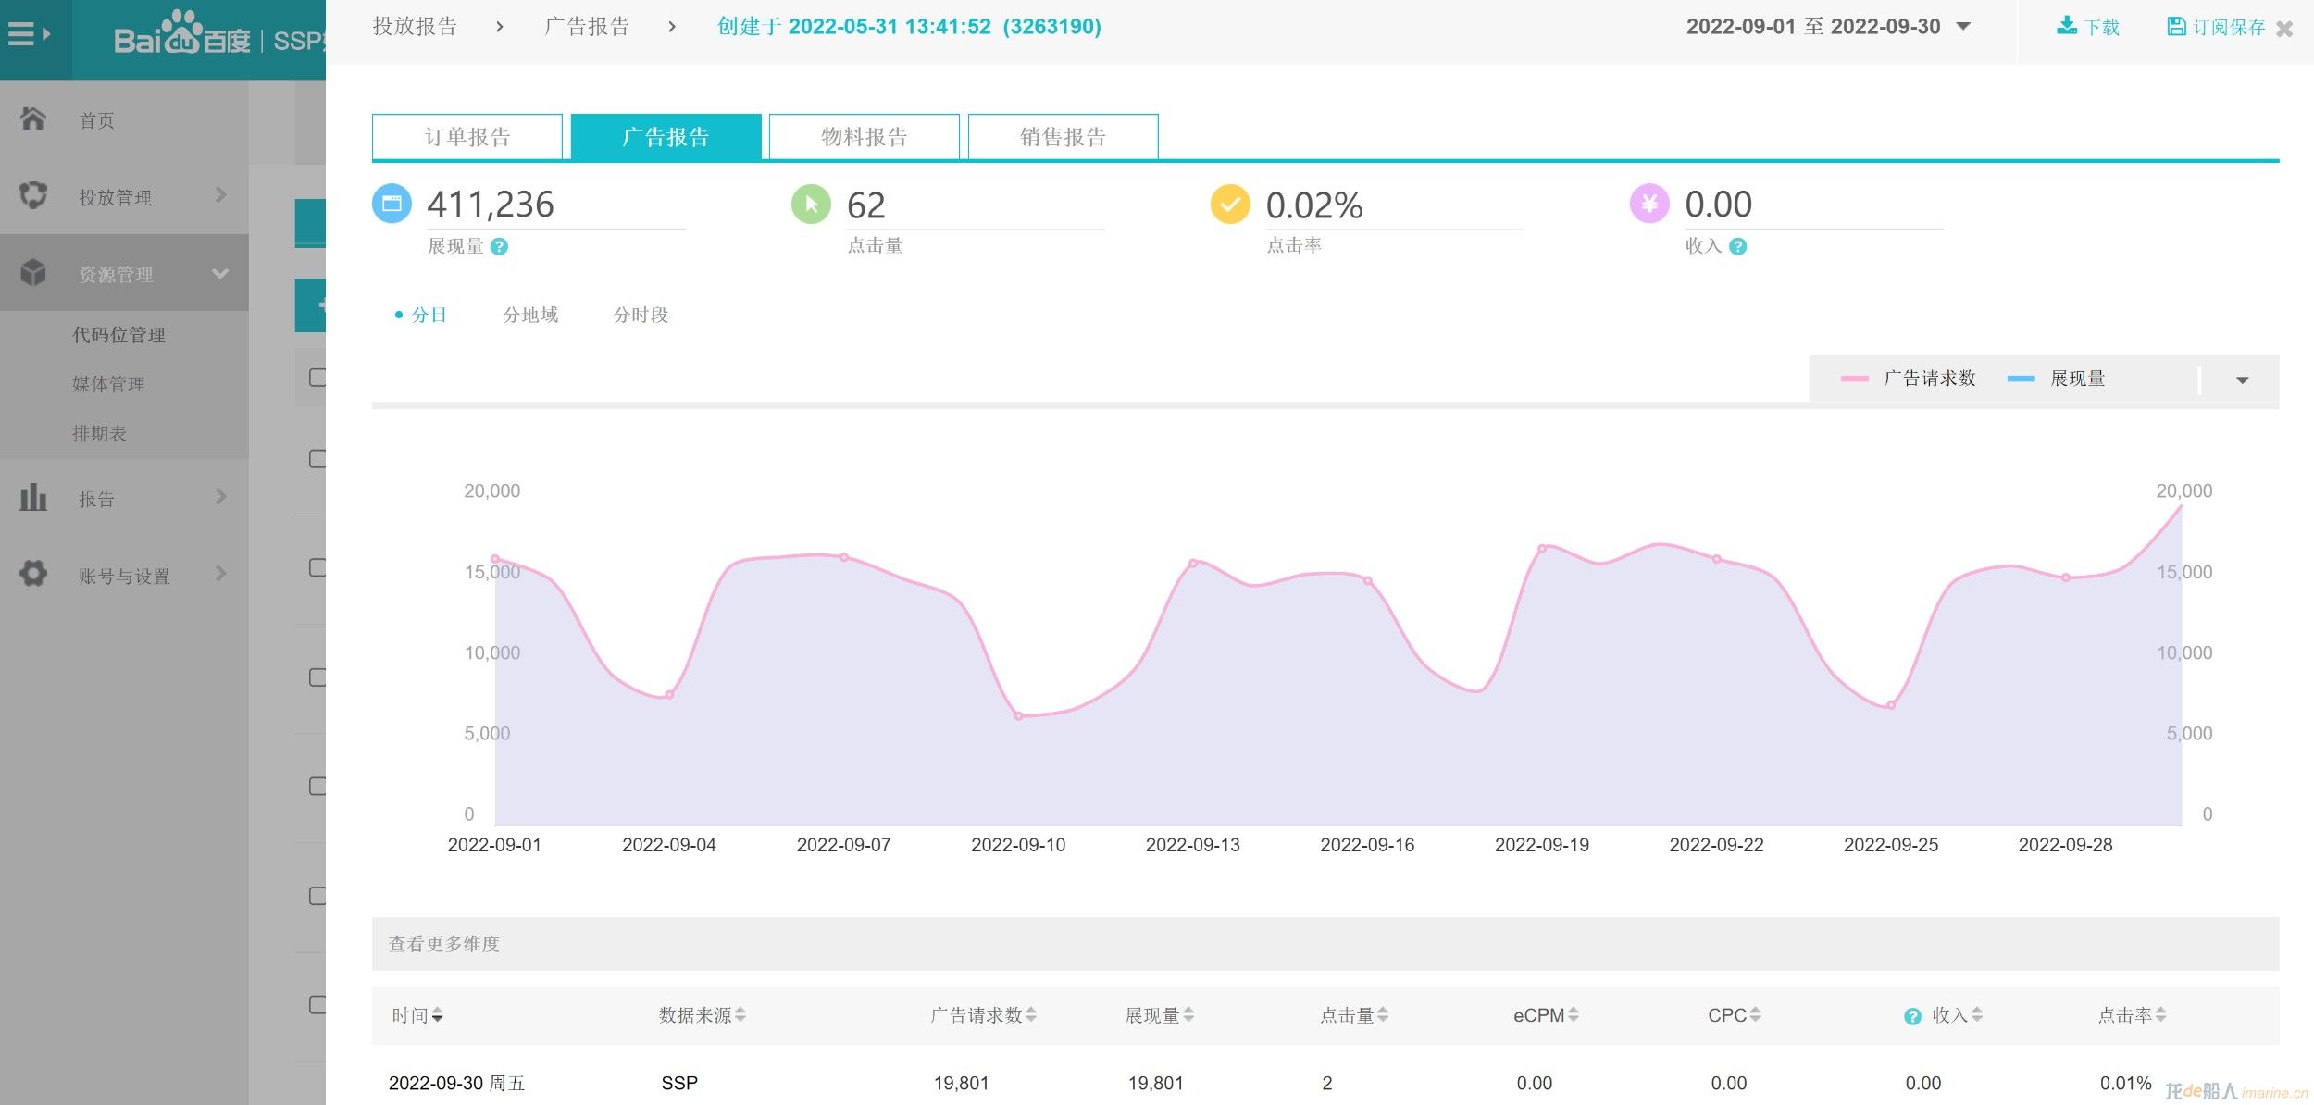Sort table by 展现量 column arrows
Screen dimensions: 2314x1105
pyautogui.click(x=1188, y=1015)
